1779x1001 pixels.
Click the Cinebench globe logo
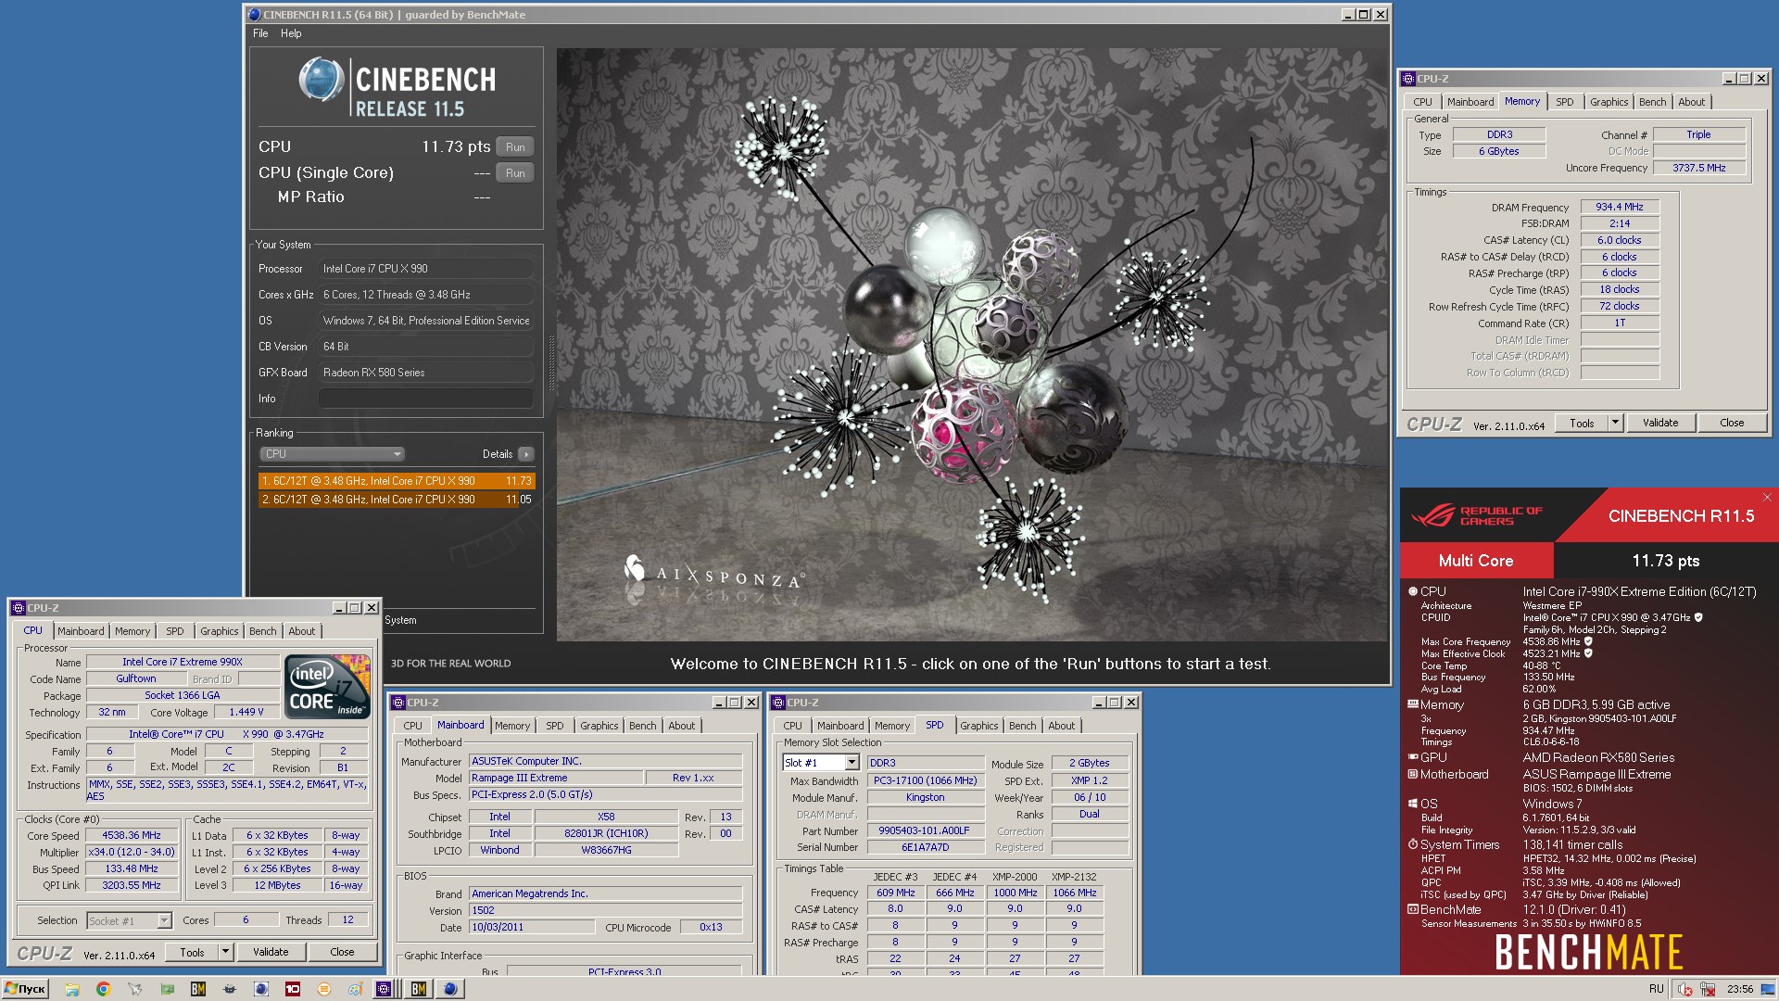click(321, 79)
